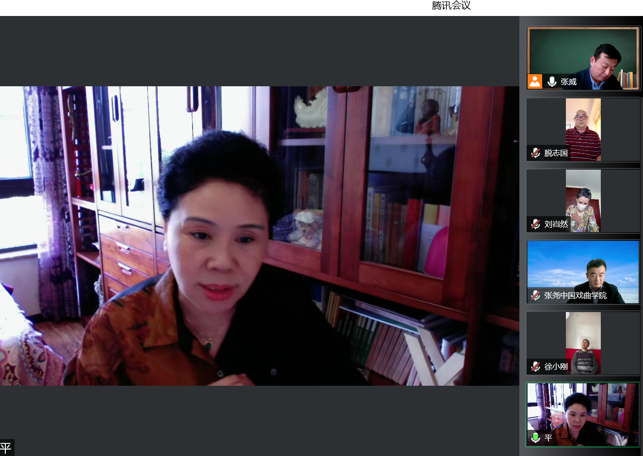Click the 脱志国 name label
643x456 pixels.
click(556, 153)
